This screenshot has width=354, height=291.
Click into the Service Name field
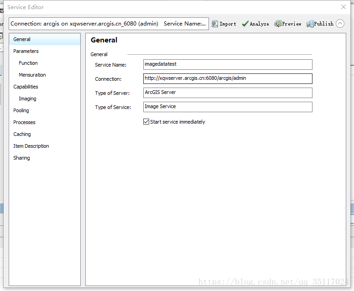228,65
